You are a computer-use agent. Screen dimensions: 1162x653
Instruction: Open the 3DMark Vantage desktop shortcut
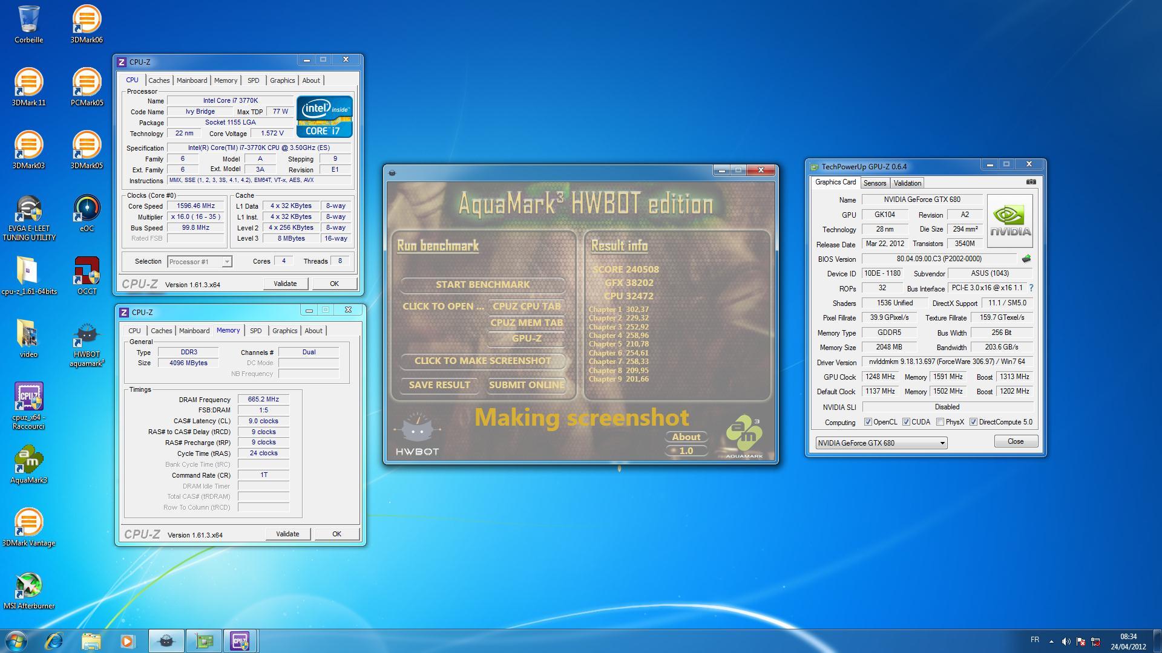[x=28, y=527]
